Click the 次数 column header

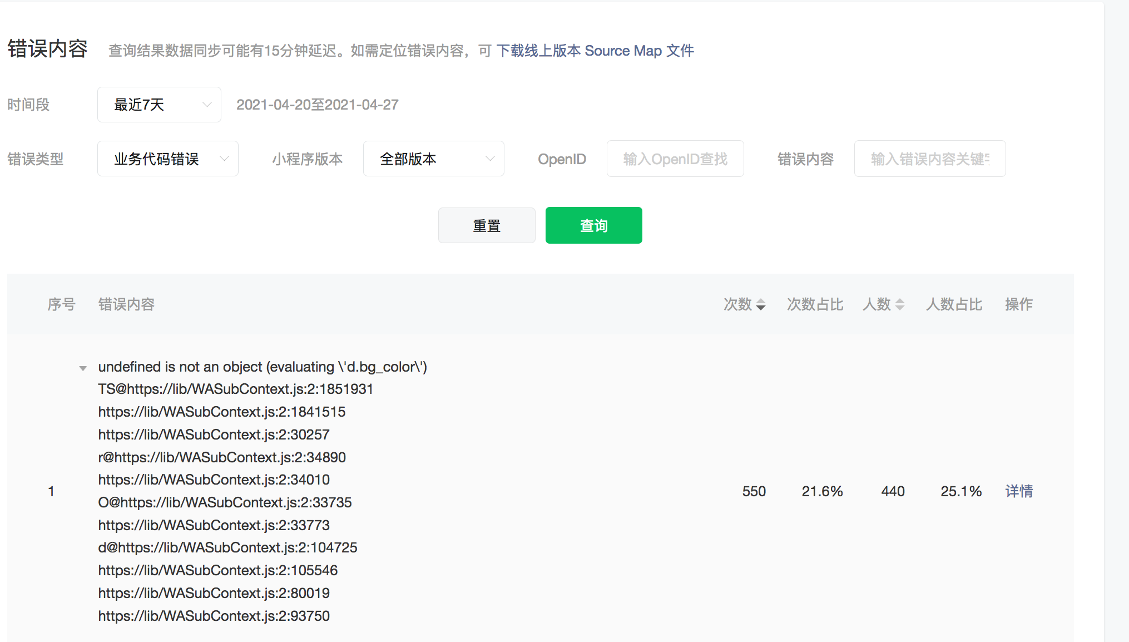[x=737, y=304]
